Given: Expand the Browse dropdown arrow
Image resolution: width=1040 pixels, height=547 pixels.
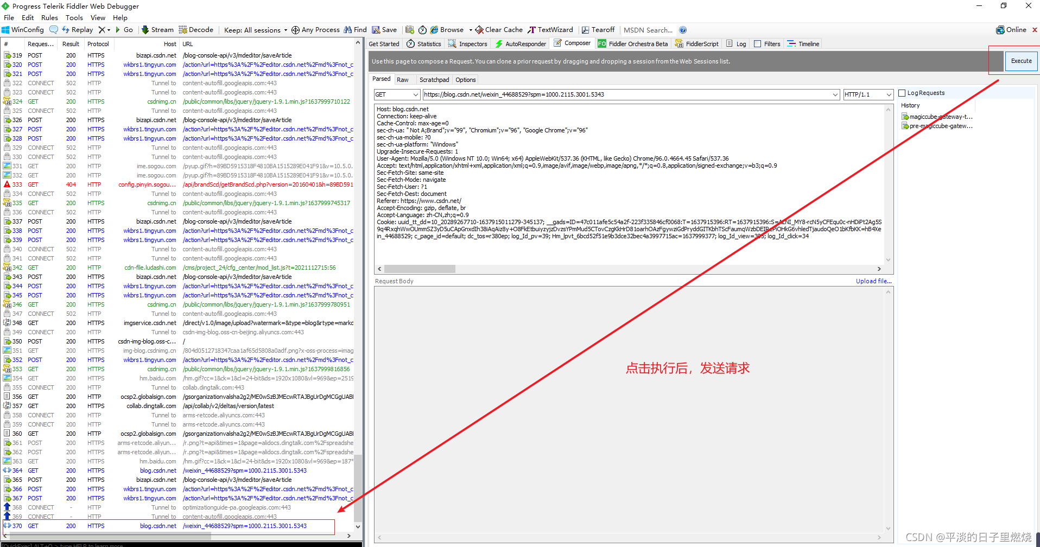Looking at the screenshot, I should pyautogui.click(x=471, y=30).
